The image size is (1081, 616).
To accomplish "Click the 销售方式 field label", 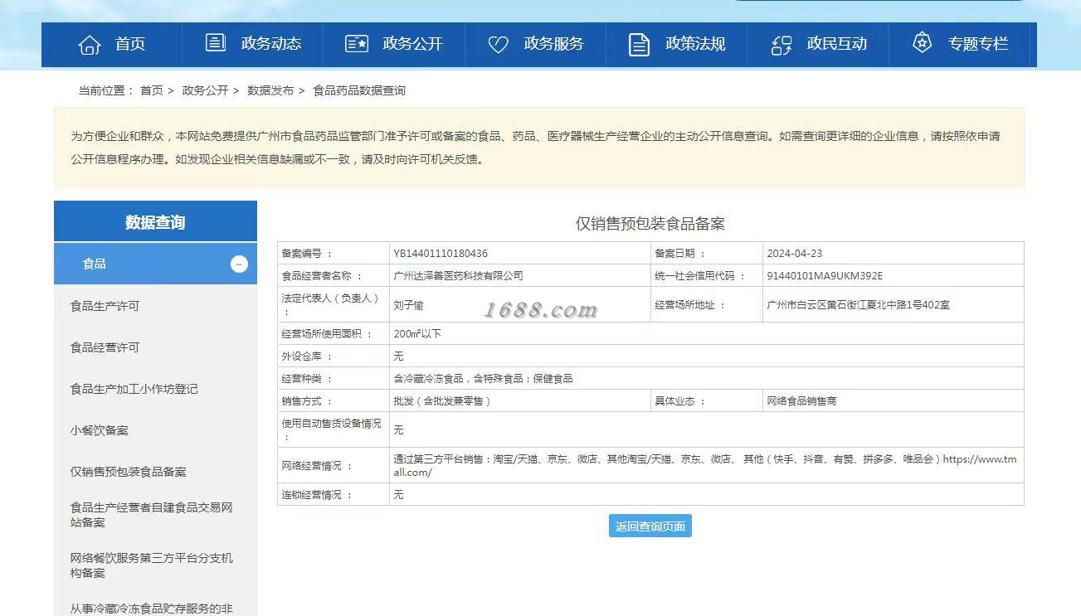I will 307,401.
